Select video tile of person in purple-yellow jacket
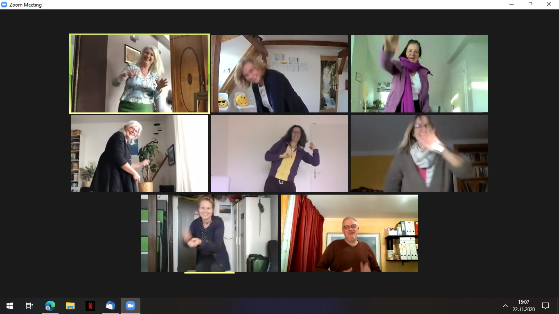This screenshot has height=314, width=559. [x=279, y=153]
